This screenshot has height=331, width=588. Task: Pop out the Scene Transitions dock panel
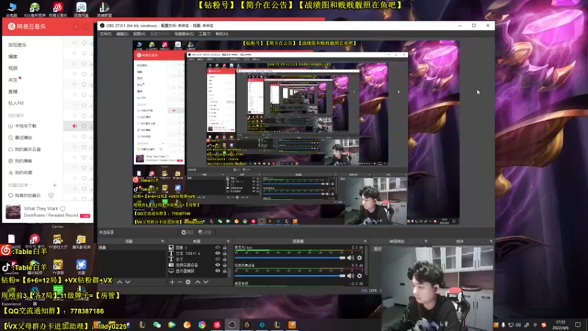(426, 241)
